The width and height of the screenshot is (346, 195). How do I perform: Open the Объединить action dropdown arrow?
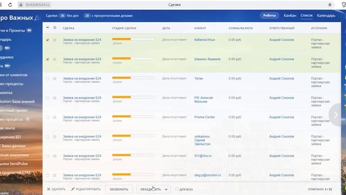166,189
